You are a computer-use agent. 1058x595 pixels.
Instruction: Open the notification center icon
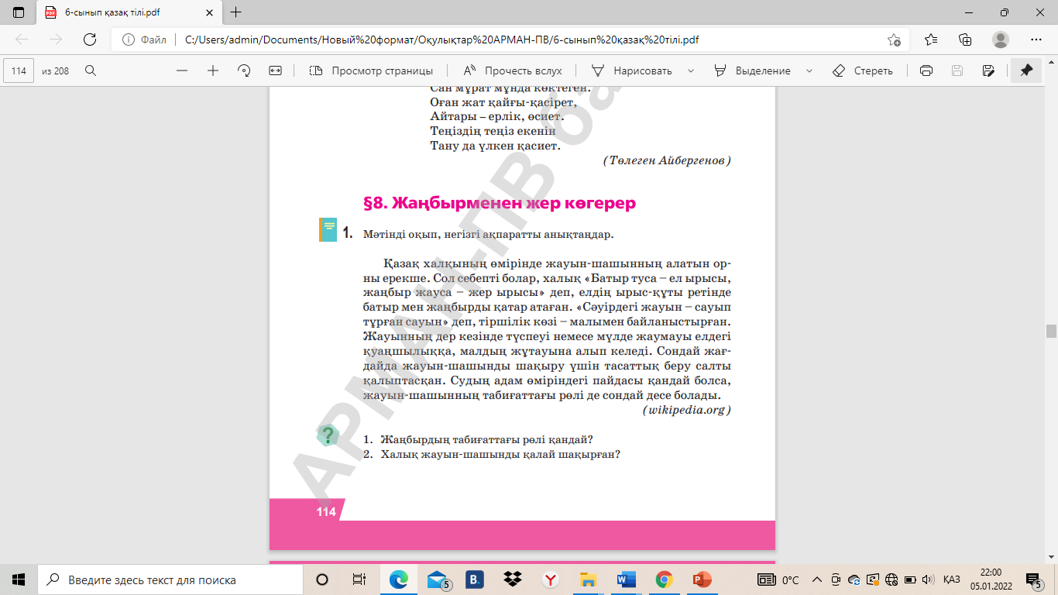point(1034,580)
